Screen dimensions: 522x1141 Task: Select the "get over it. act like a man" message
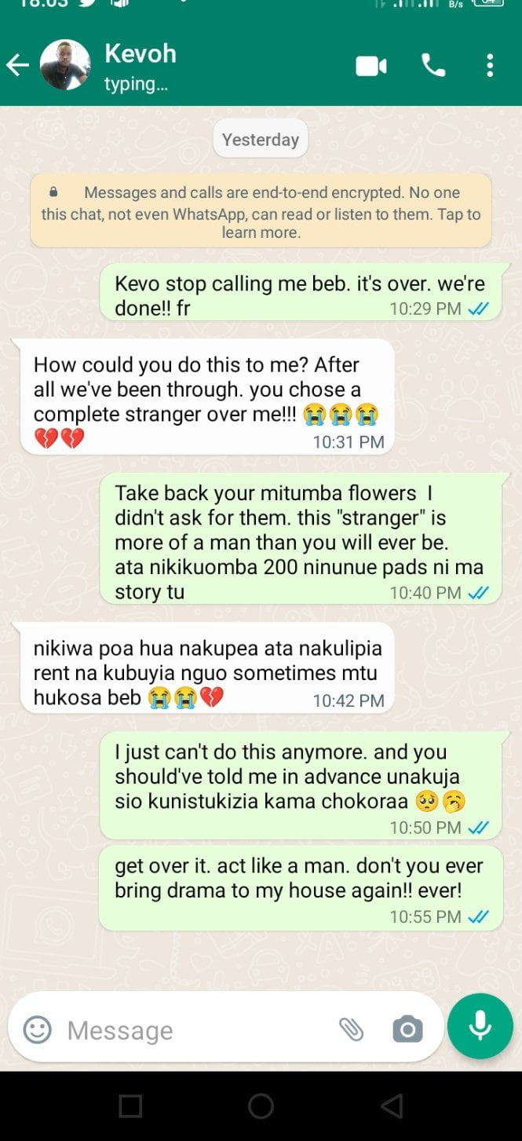pos(301,890)
